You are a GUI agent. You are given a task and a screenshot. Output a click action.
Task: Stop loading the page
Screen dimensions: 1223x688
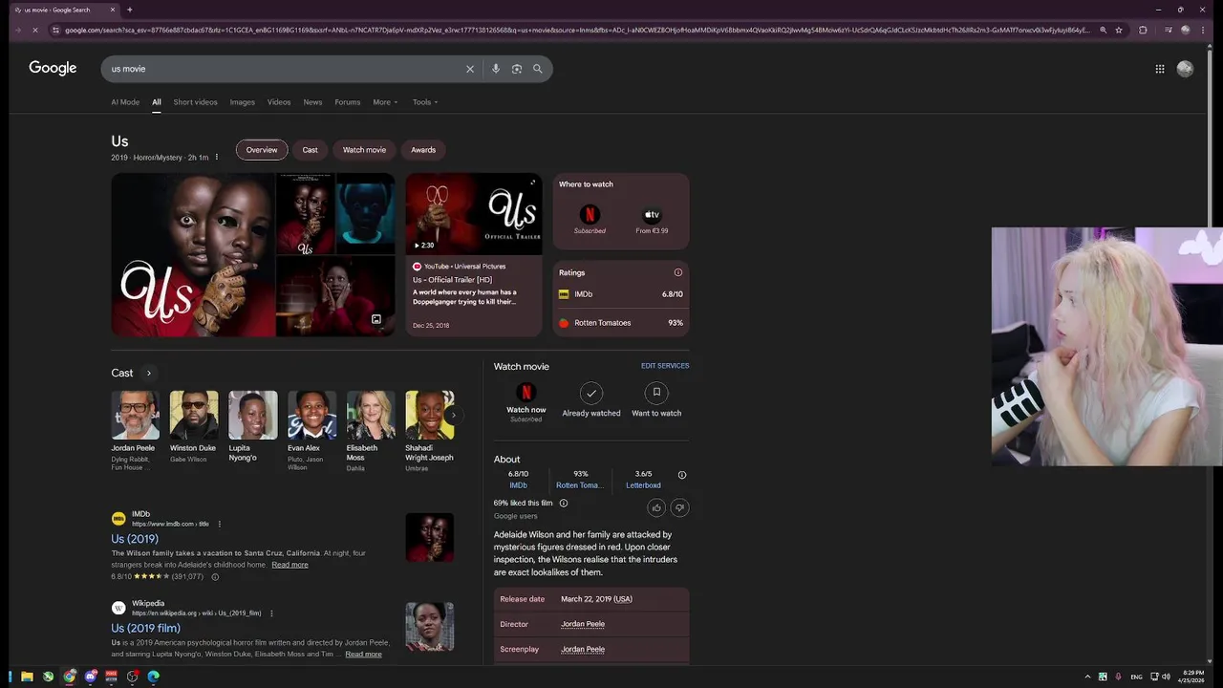coord(34,30)
